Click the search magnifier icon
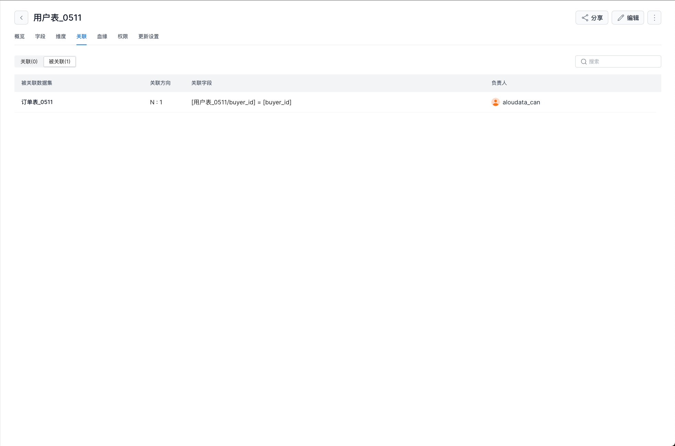The height and width of the screenshot is (446, 675). pyautogui.click(x=584, y=62)
